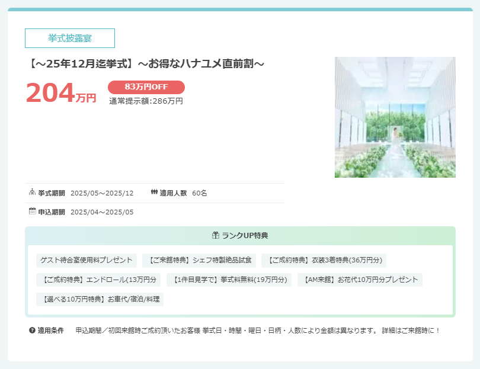
Task: Select 2025/05～2025/12 wedding period value
Action: coord(102,193)
